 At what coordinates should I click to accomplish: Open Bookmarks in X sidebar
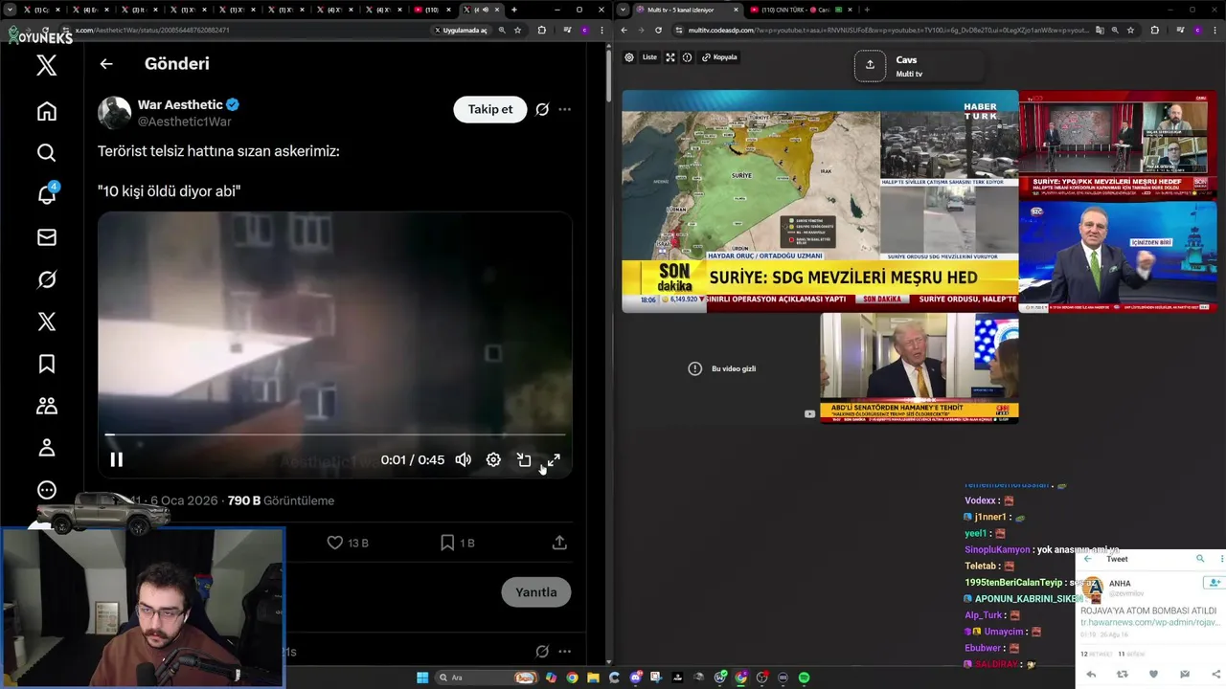click(x=47, y=364)
